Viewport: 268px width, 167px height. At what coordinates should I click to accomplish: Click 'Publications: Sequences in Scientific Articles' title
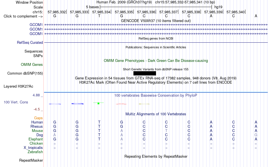pos(156,47)
